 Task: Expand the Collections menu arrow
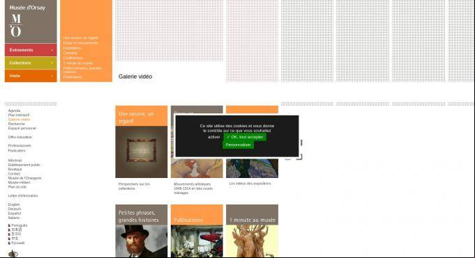[52, 63]
